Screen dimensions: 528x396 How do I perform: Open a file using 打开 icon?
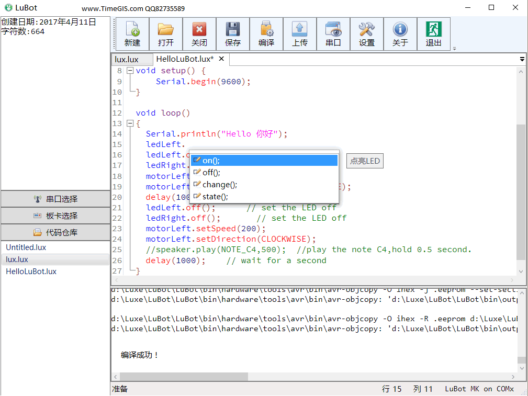tap(166, 34)
